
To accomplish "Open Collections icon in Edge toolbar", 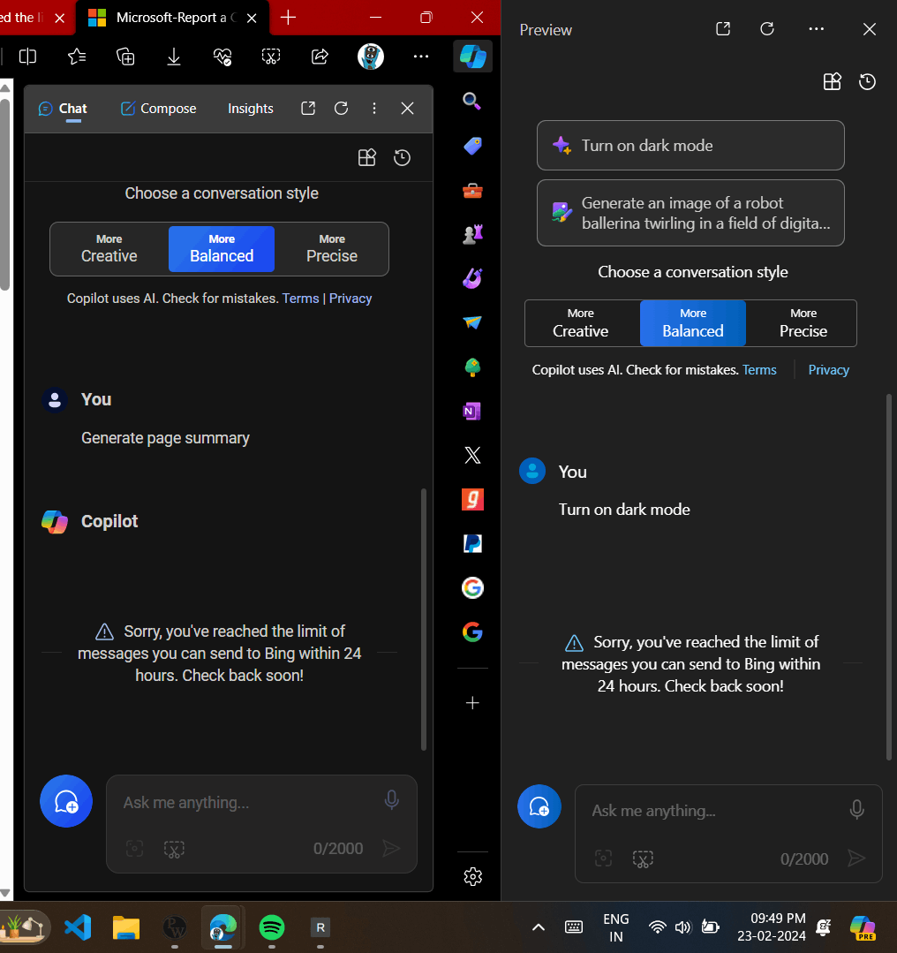I will point(125,57).
